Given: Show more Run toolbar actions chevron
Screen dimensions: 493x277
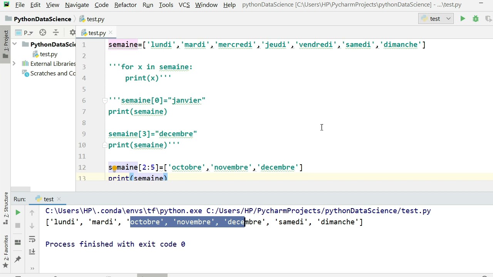Looking at the screenshot, I should click(x=32, y=268).
